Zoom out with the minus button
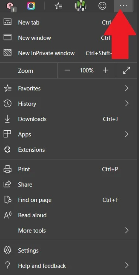Image resolution: width=139 pixels, height=275 pixels. coord(67,71)
